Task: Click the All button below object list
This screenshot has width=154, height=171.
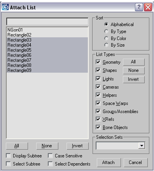Action: point(17,146)
